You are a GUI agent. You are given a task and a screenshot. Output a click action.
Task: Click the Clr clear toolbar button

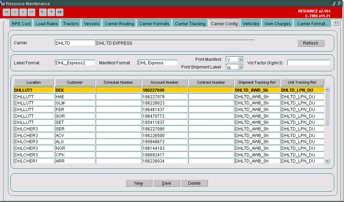60,12
